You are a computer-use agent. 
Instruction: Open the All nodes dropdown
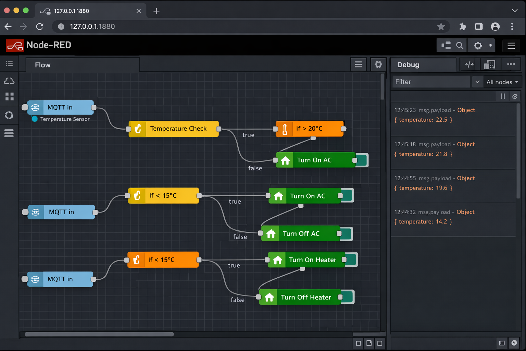(502, 82)
